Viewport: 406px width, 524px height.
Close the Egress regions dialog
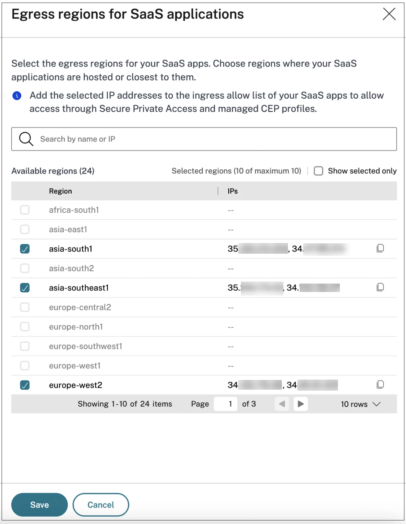click(x=389, y=14)
